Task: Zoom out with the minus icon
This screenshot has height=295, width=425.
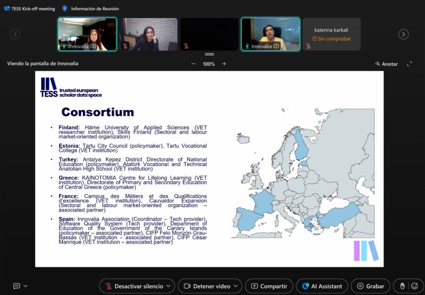Action: [x=193, y=64]
